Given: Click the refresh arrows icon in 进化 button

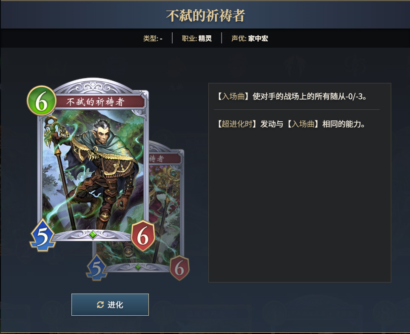Looking at the screenshot, I should [x=100, y=305].
